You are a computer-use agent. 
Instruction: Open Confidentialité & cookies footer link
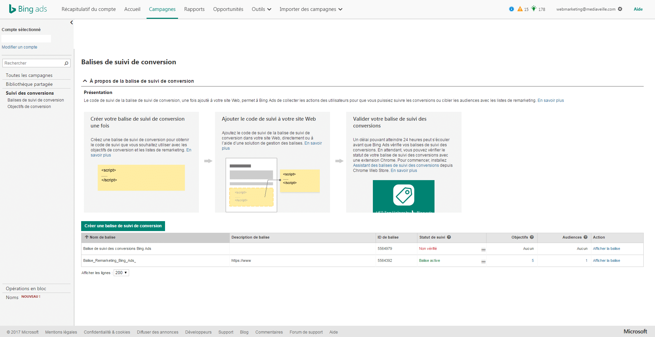click(107, 332)
